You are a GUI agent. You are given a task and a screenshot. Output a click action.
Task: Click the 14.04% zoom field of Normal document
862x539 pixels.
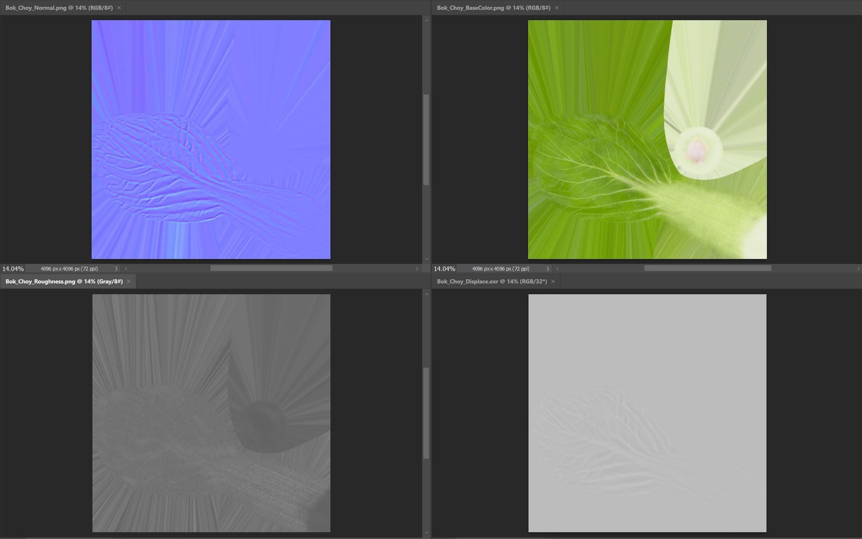tap(13, 269)
